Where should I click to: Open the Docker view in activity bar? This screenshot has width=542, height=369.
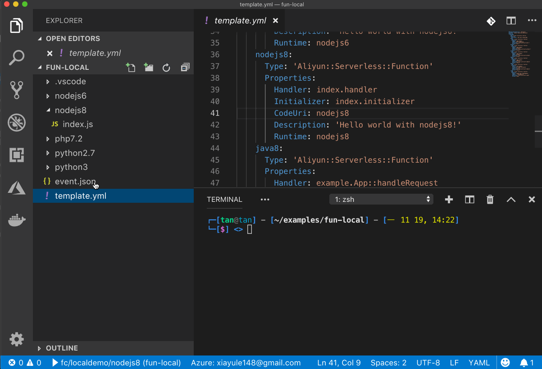pos(17,220)
